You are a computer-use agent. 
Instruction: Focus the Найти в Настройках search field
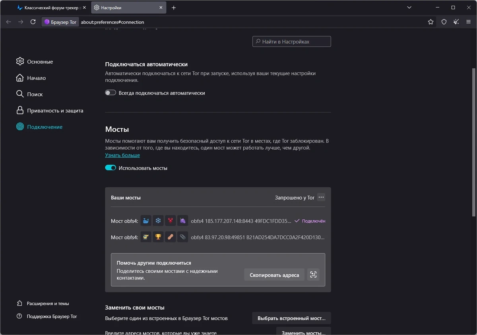(x=292, y=41)
